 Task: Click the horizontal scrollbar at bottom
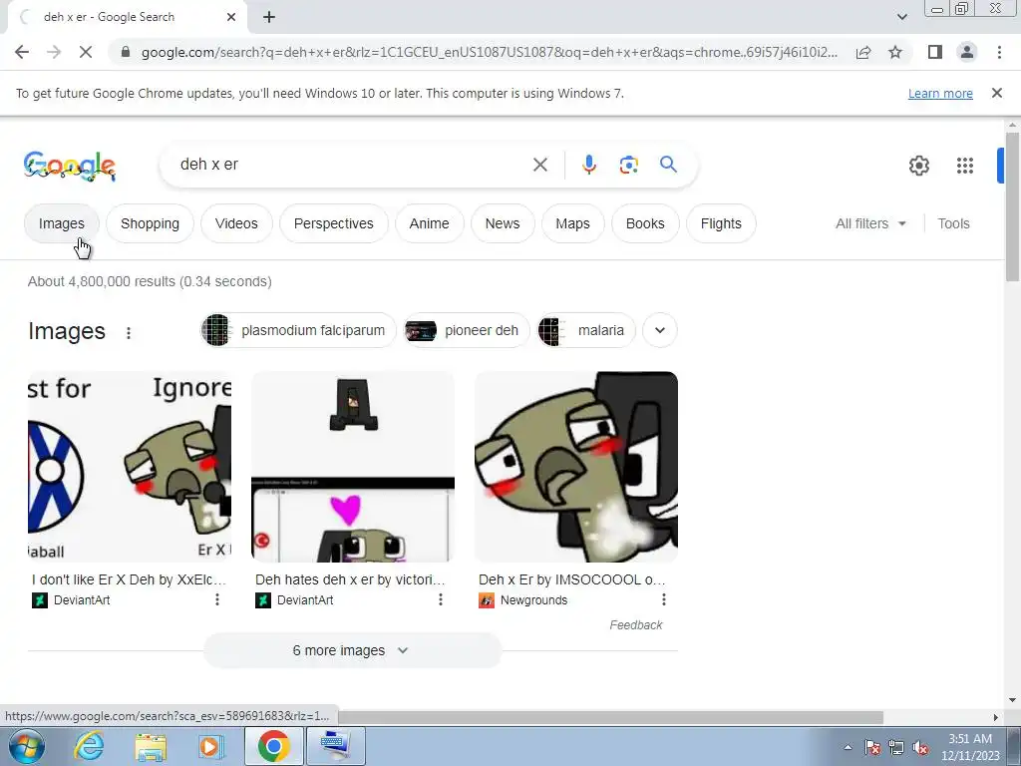(x=611, y=717)
